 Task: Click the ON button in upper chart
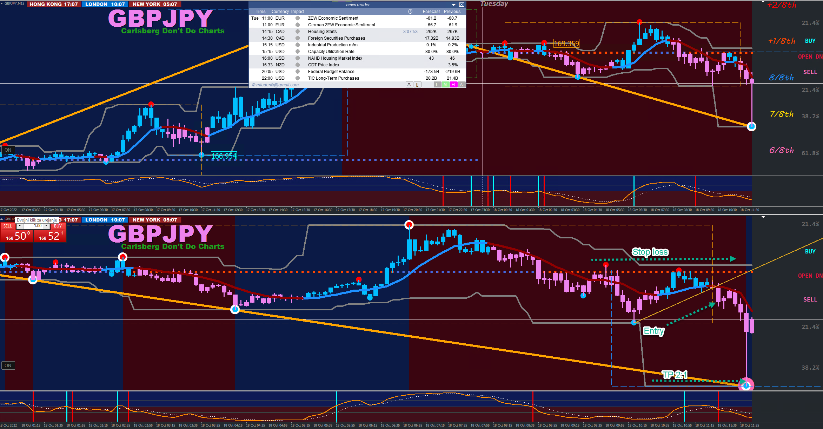pyautogui.click(x=8, y=150)
